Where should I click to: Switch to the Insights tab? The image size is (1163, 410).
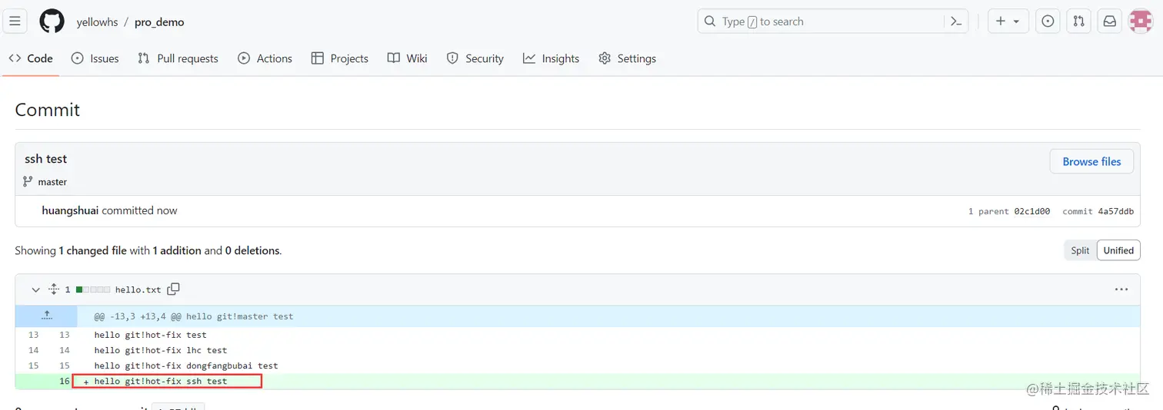click(552, 58)
